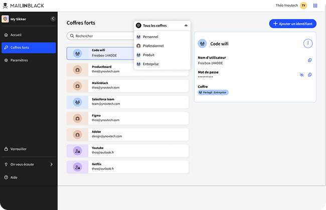
Task: Select the Salesforce team entry
Action: coord(128,102)
